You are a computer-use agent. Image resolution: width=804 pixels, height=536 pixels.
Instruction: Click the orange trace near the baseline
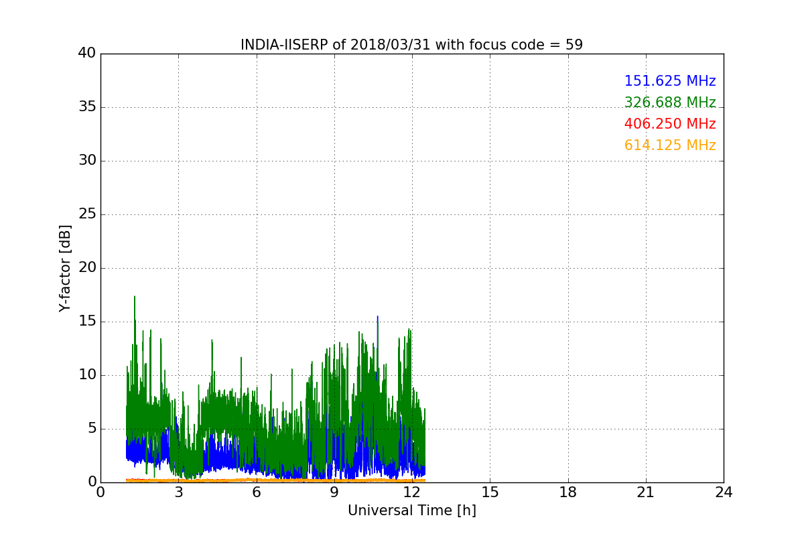click(x=268, y=480)
